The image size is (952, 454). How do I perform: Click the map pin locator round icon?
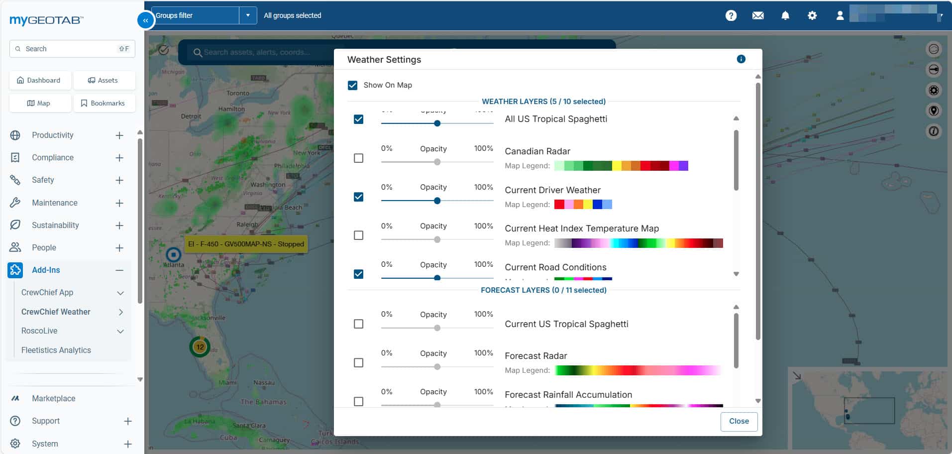pyautogui.click(x=934, y=111)
